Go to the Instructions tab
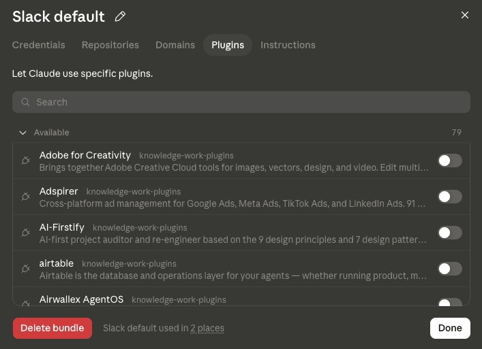 click(288, 45)
